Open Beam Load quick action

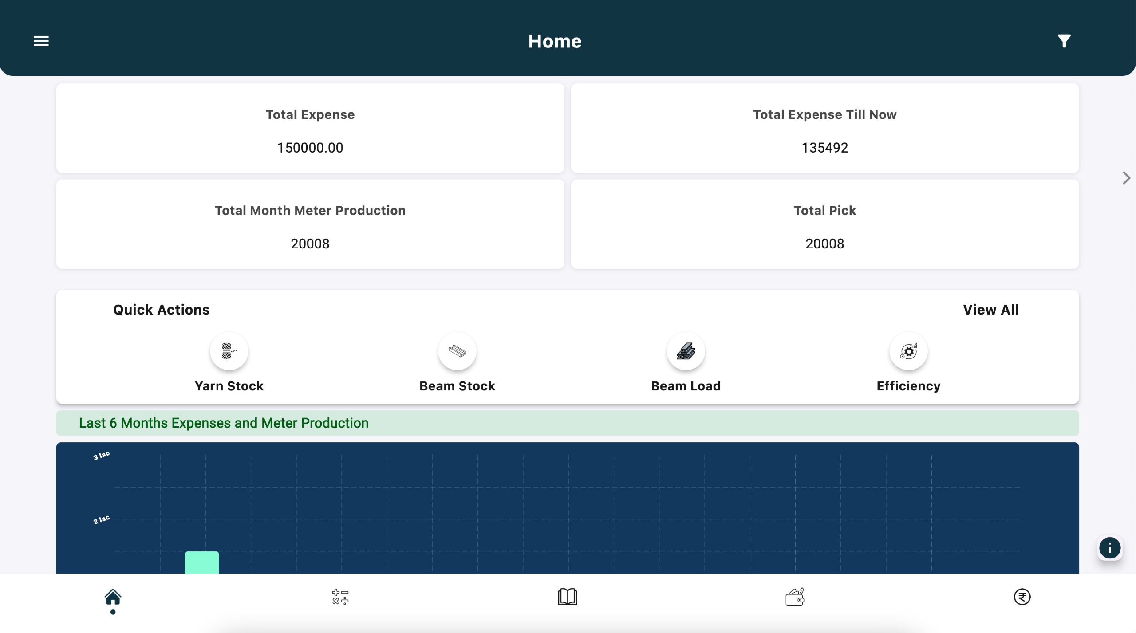(x=686, y=351)
